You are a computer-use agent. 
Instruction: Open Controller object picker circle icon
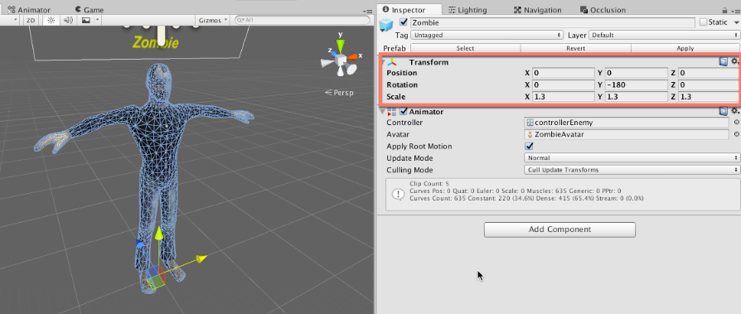click(x=736, y=123)
